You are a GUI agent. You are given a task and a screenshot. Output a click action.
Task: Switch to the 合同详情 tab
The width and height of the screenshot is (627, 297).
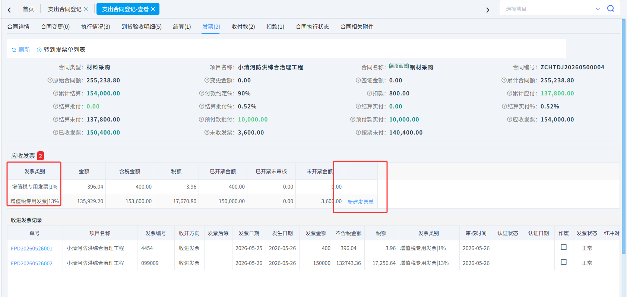tap(18, 26)
